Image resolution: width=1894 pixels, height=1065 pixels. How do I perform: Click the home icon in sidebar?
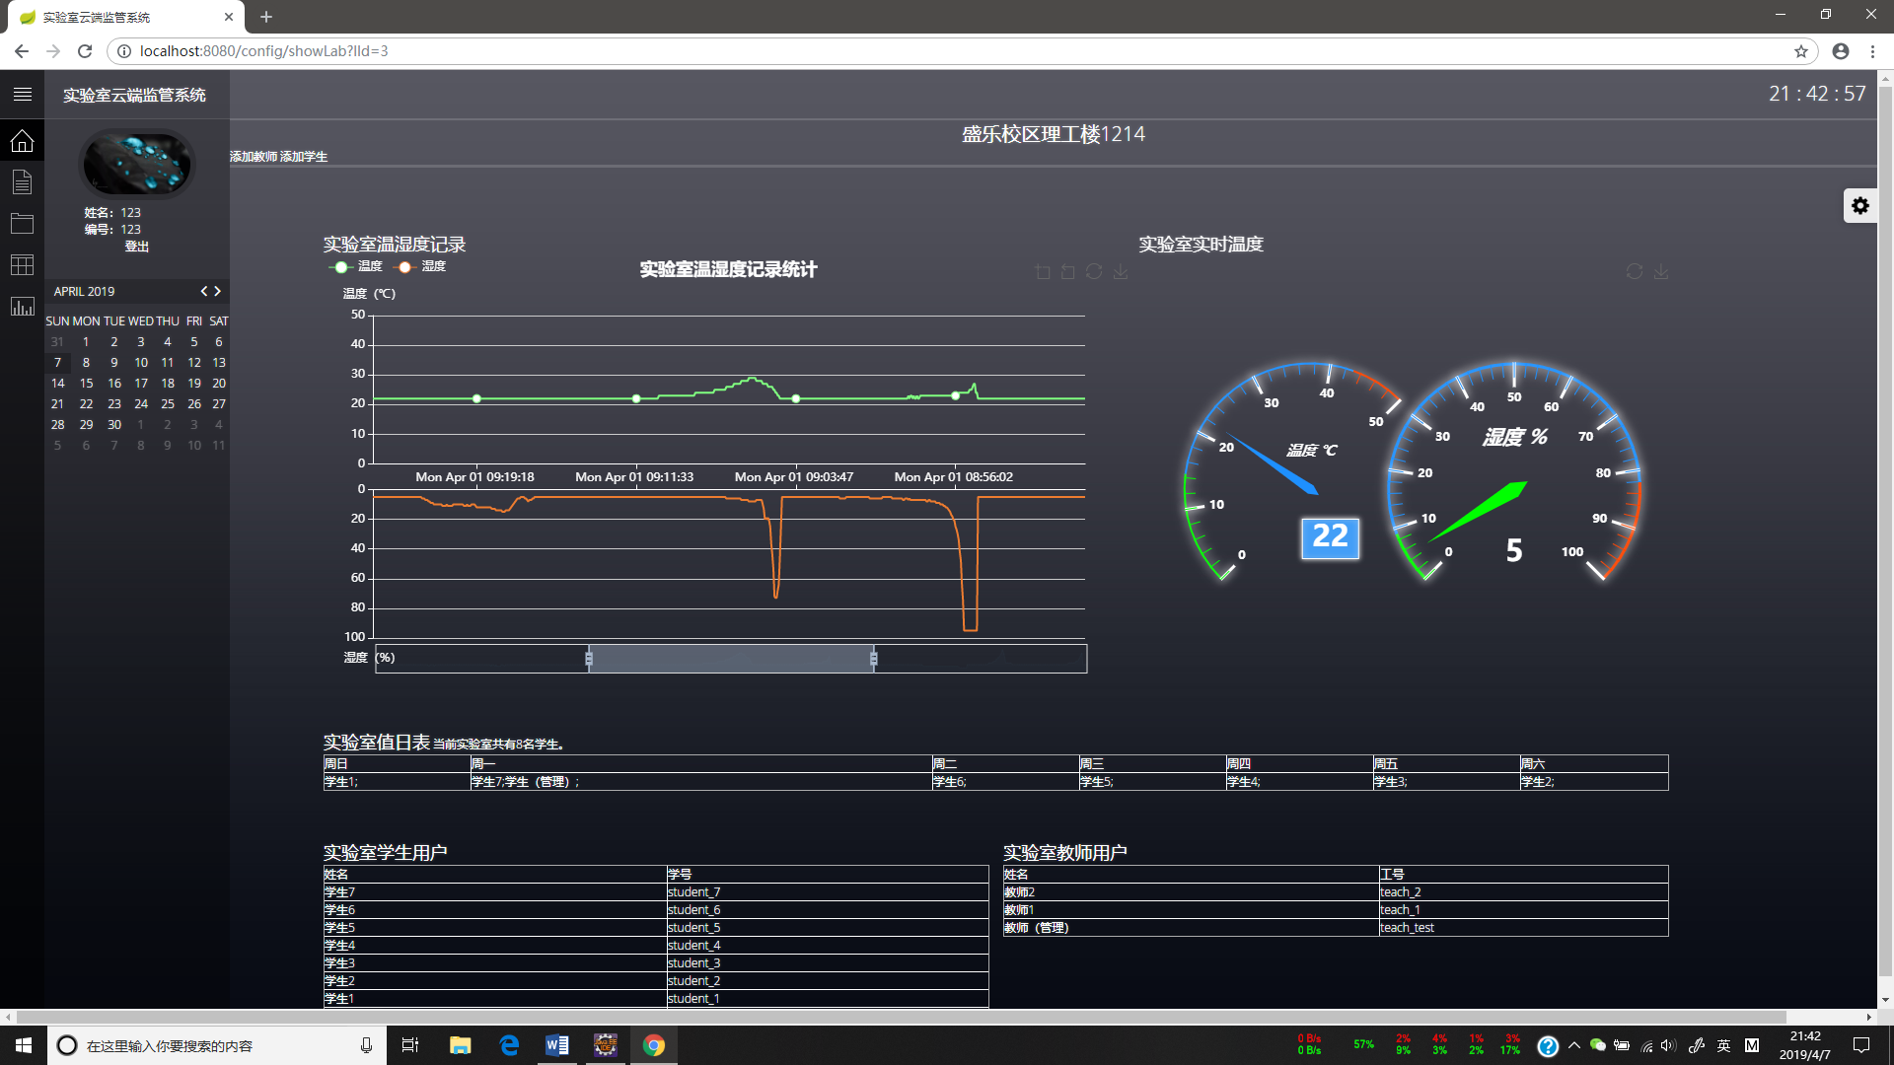click(22, 141)
